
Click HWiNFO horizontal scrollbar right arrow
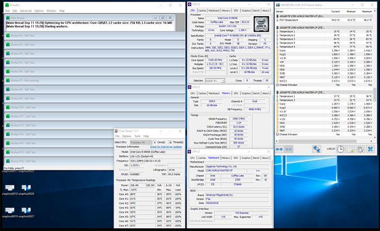371,141
